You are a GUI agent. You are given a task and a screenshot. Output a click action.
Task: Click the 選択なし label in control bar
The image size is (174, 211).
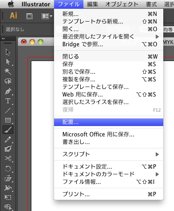(15, 30)
